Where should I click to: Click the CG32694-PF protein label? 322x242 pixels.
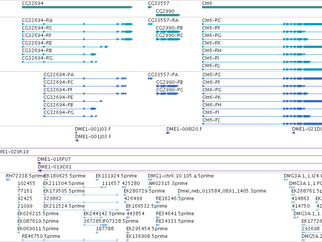coord(58,90)
